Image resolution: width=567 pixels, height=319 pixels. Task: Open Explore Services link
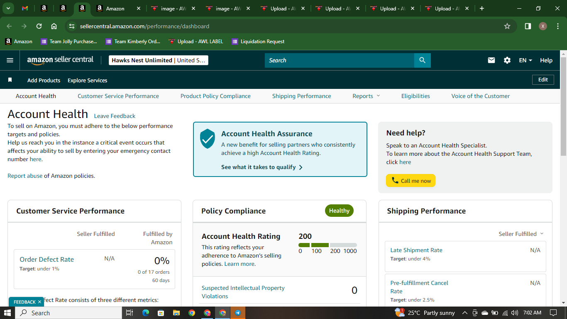87,80
